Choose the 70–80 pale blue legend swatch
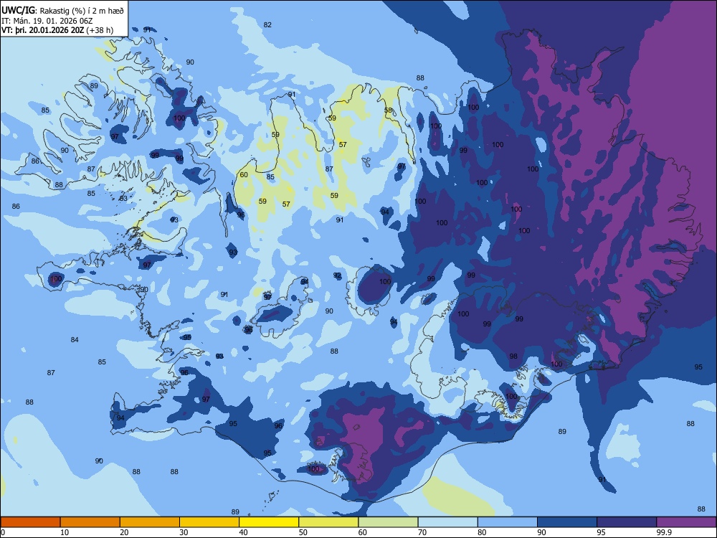The image size is (717, 538). (x=447, y=522)
